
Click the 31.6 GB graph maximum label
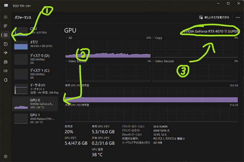[x=234, y=105]
